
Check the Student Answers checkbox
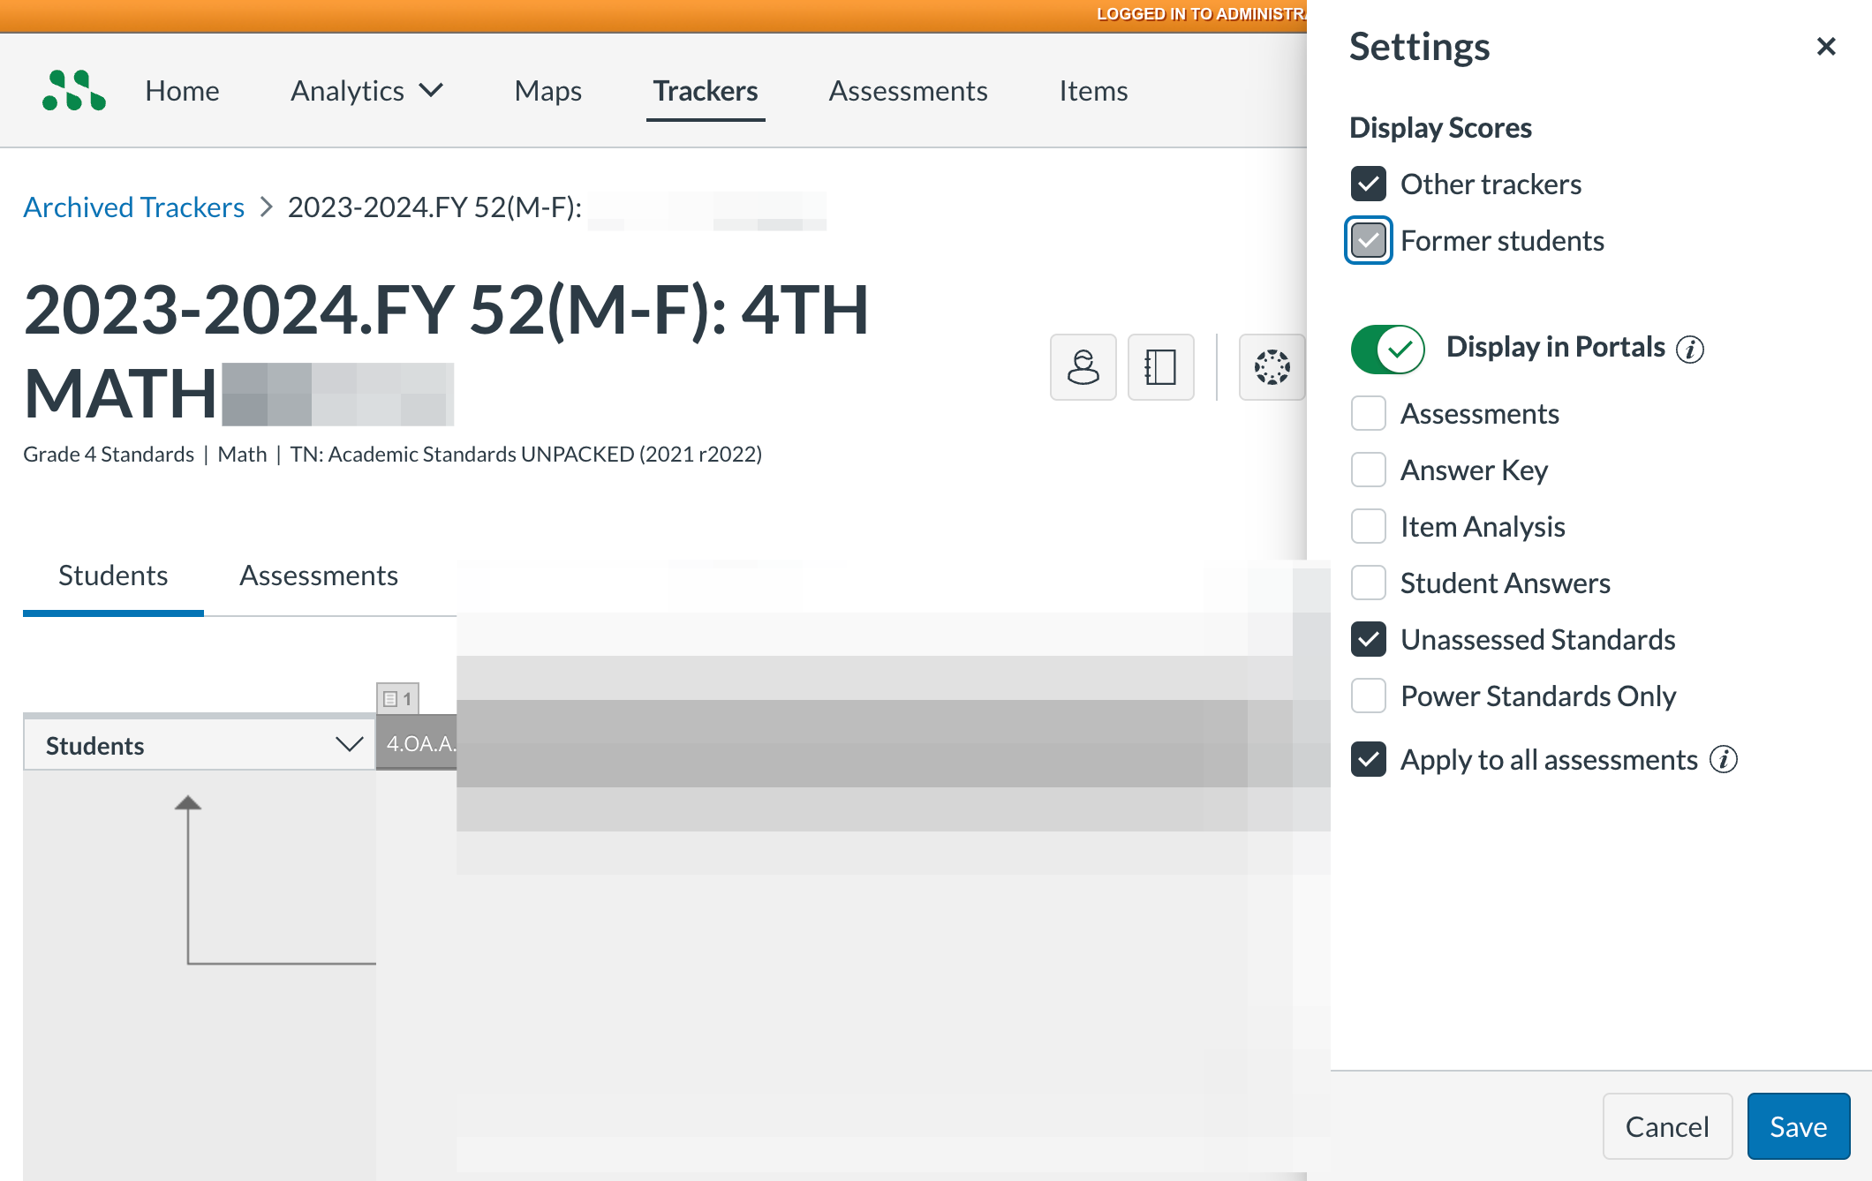[x=1369, y=583]
